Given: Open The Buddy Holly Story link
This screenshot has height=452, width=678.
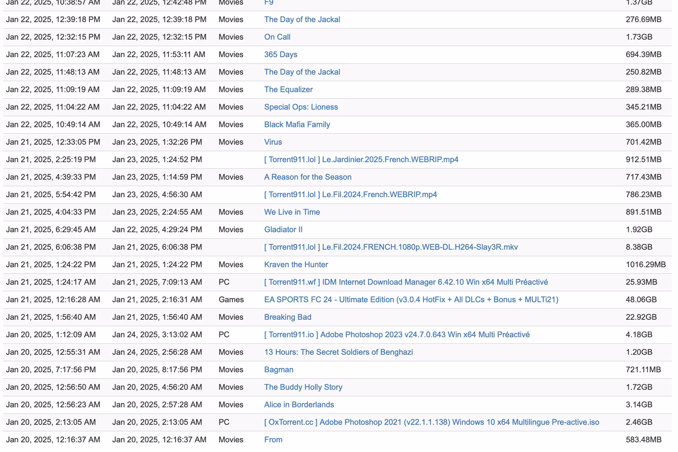Looking at the screenshot, I should click(303, 387).
